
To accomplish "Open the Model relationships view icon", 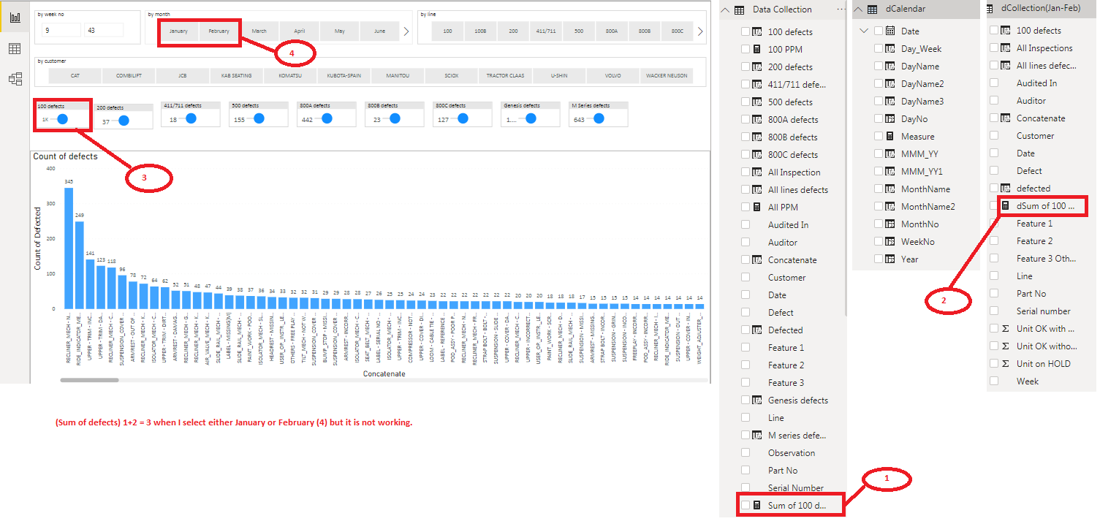I will tap(15, 79).
